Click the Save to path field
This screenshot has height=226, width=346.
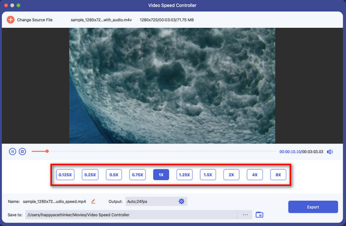(131, 215)
